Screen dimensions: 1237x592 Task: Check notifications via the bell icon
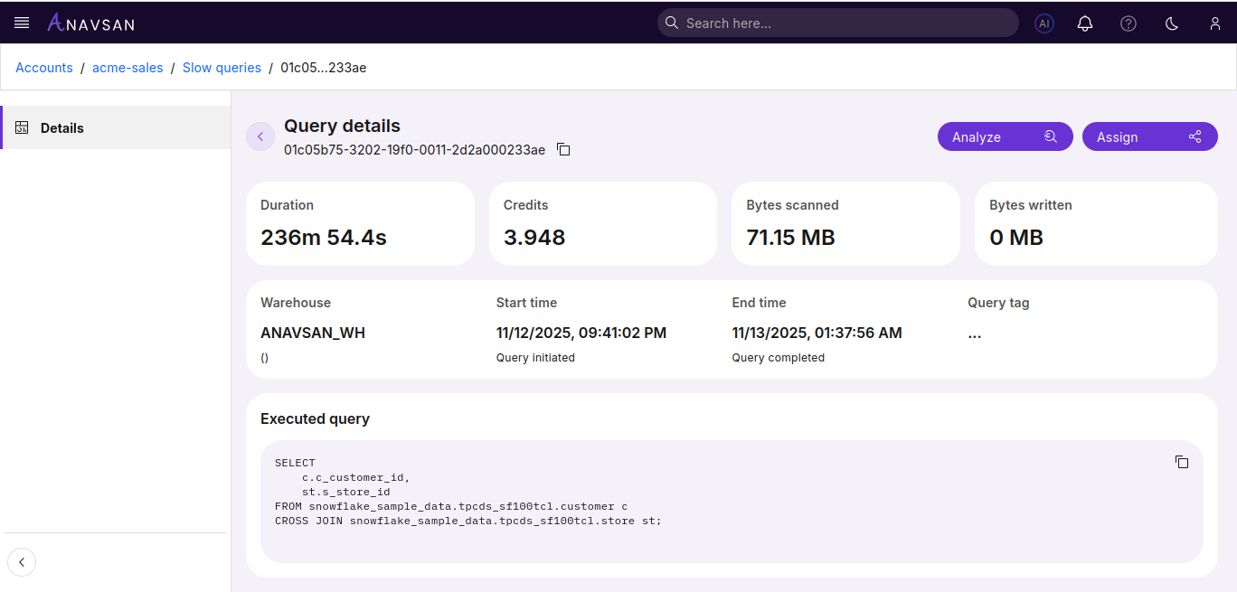(x=1085, y=23)
